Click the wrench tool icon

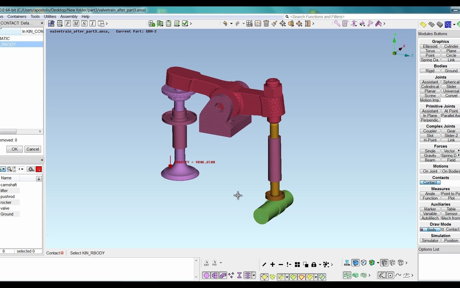coord(337,23)
